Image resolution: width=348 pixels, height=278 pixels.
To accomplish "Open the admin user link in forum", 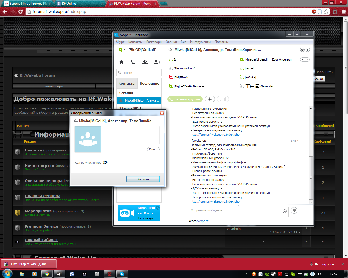I will pyautogui.click(x=236, y=229).
